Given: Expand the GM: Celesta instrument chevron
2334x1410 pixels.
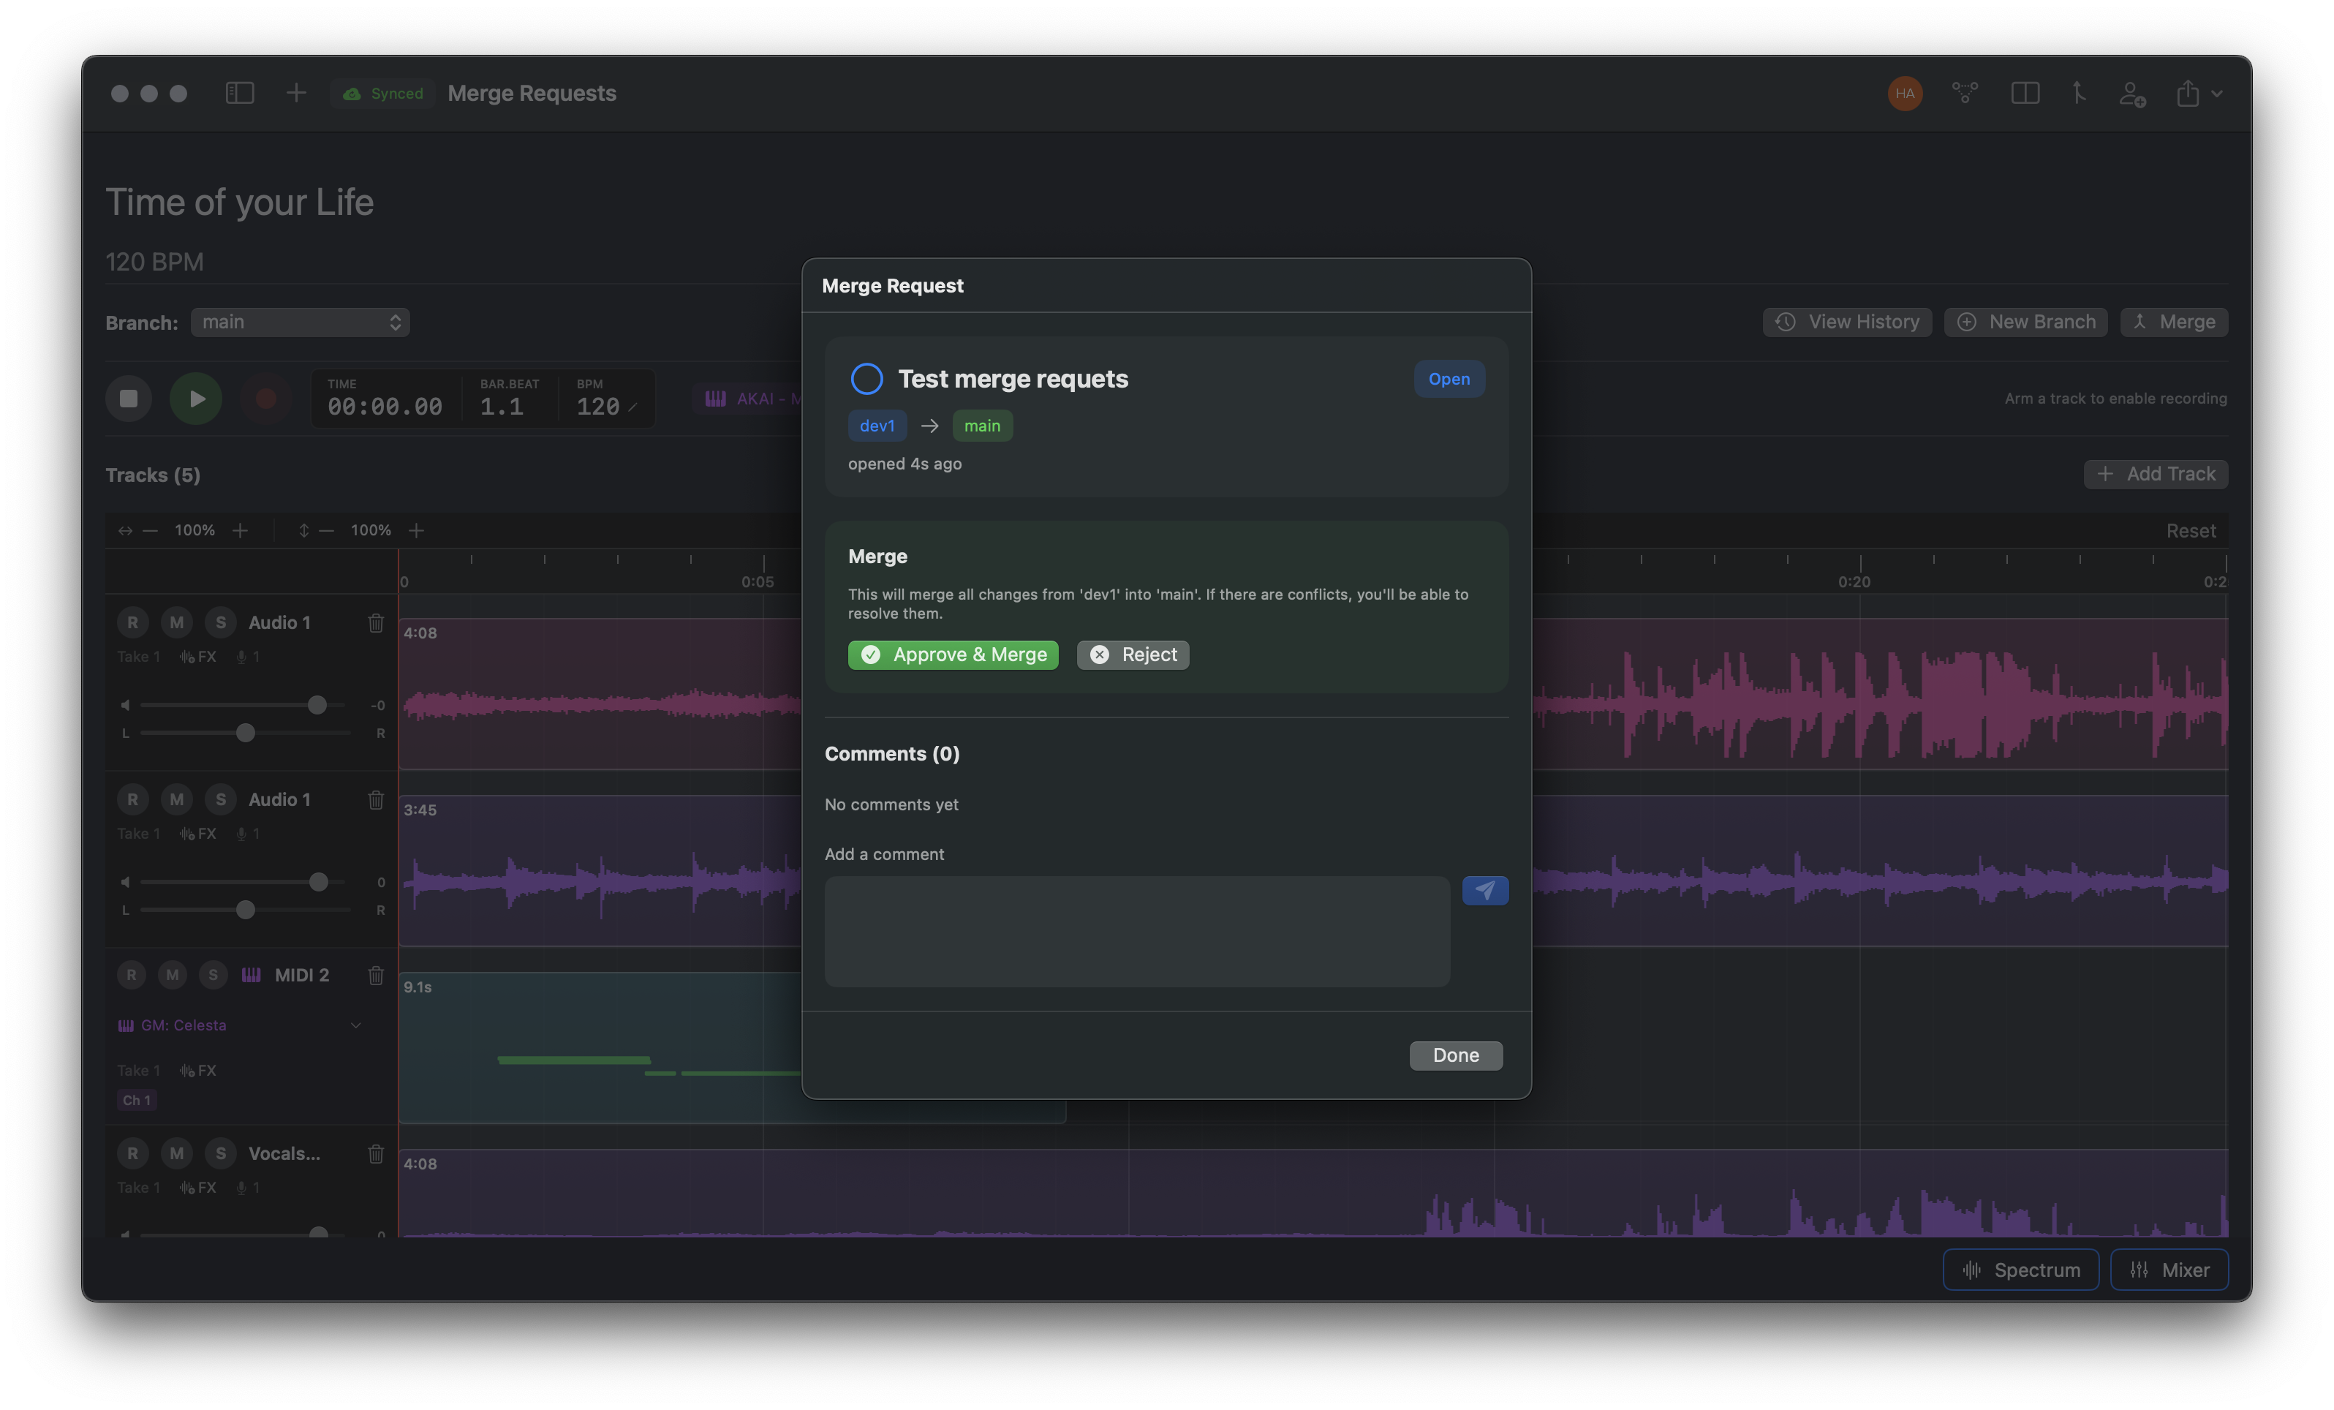Looking at the screenshot, I should click(x=356, y=1025).
